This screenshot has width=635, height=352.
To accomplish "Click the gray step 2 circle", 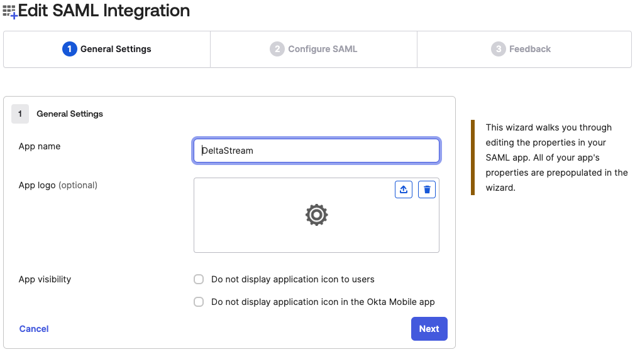I will tap(277, 49).
